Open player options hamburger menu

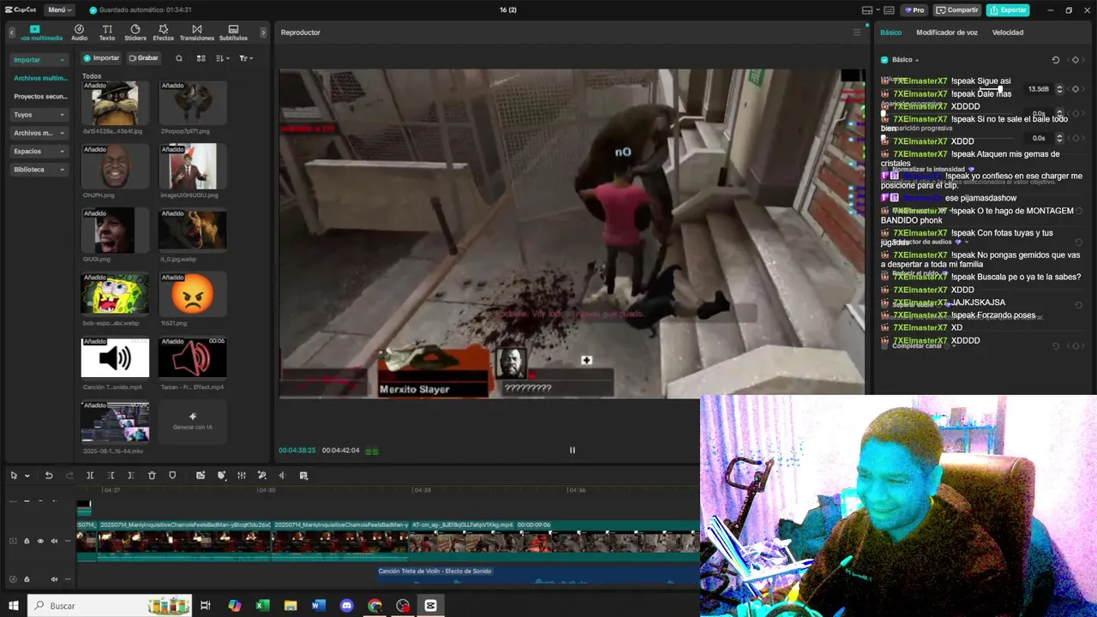click(x=856, y=33)
